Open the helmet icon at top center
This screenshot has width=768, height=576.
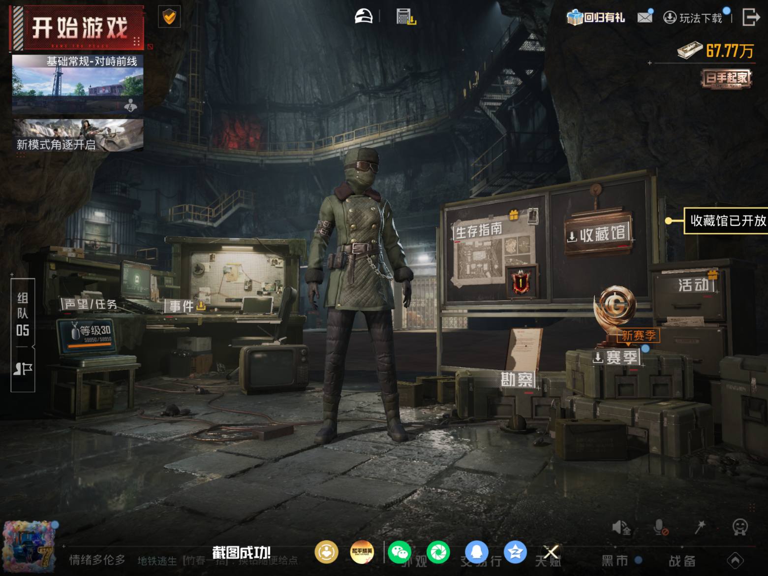click(364, 17)
